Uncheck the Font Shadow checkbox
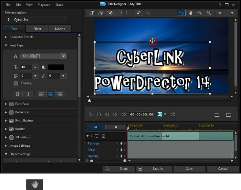Image resolution: width=241 pixels, height=190 pixels. tap(11, 121)
